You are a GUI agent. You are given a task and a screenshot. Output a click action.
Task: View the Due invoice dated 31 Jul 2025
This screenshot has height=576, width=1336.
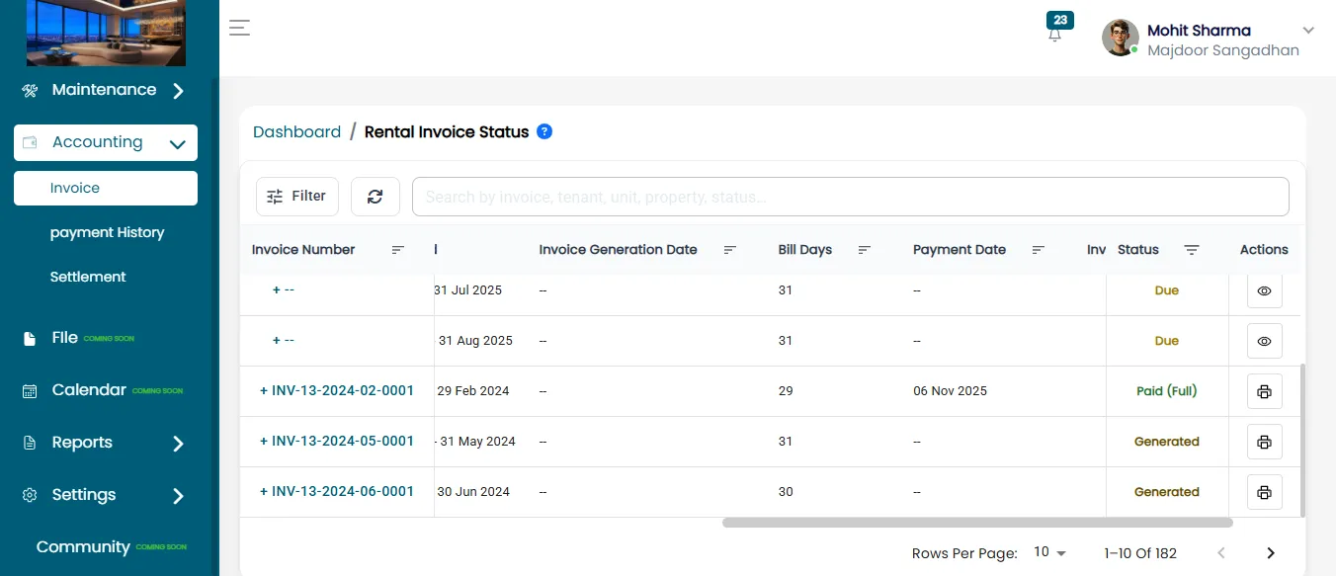[1264, 290]
